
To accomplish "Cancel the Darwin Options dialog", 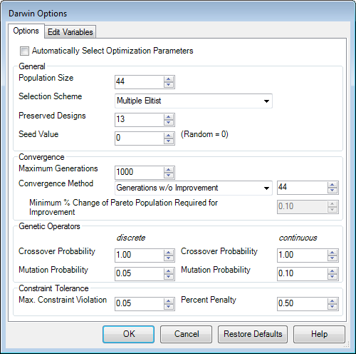I will point(187,334).
